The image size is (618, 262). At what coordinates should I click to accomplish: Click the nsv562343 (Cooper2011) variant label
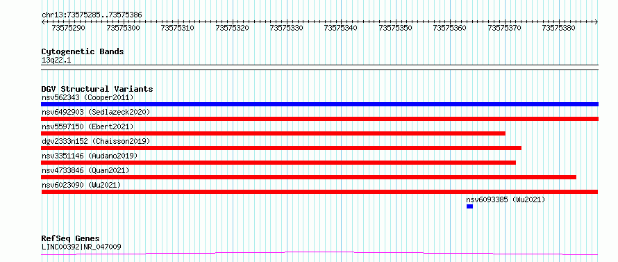point(87,97)
